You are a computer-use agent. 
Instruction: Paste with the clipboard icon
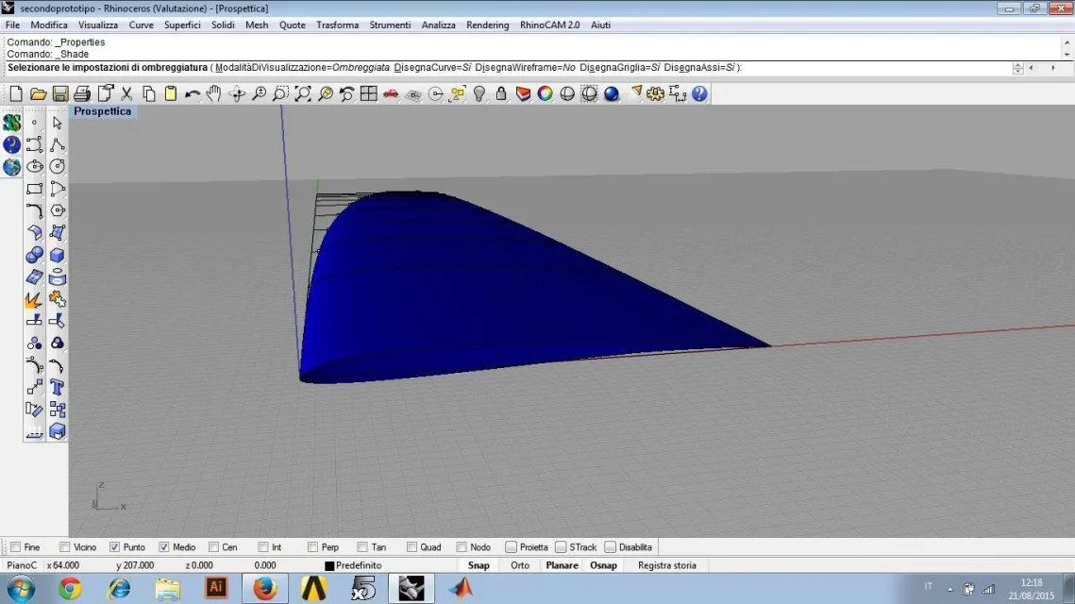171,94
